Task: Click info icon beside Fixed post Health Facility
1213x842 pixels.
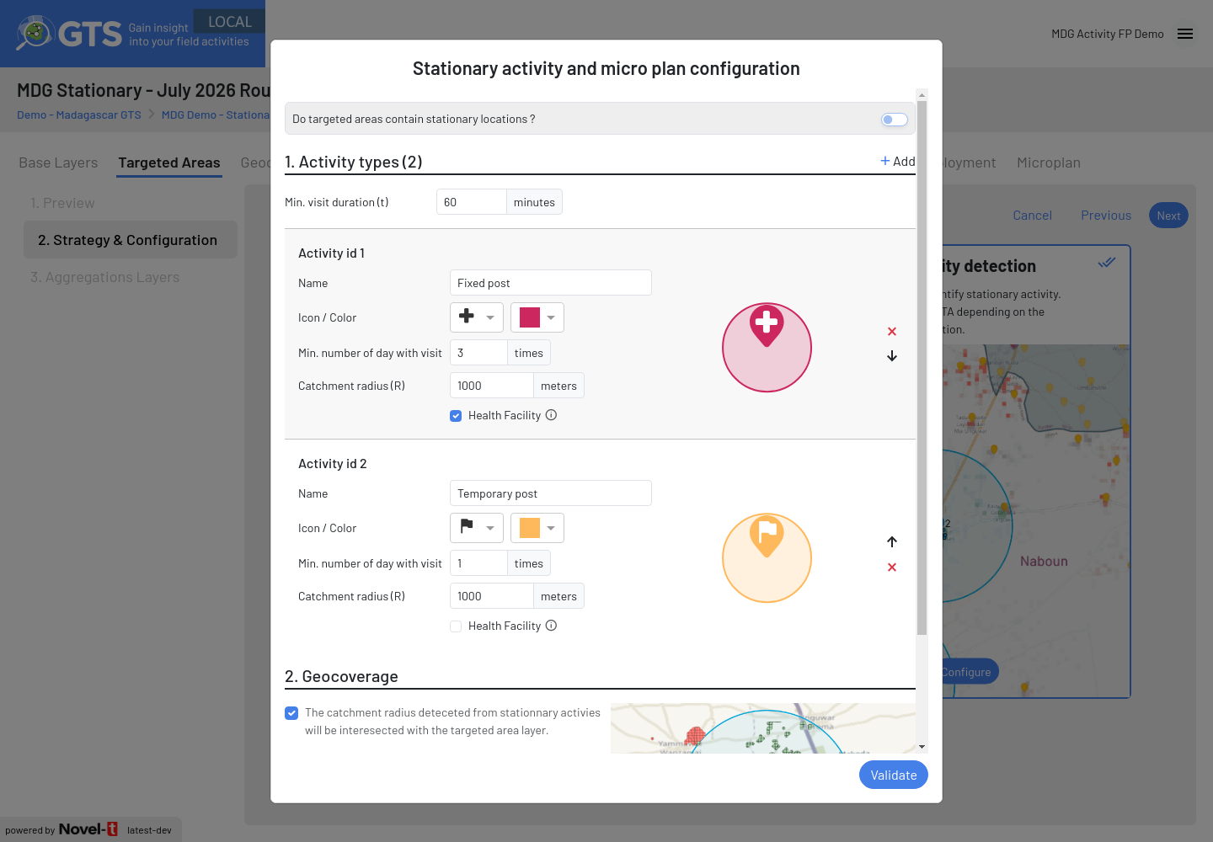Action: (551, 415)
